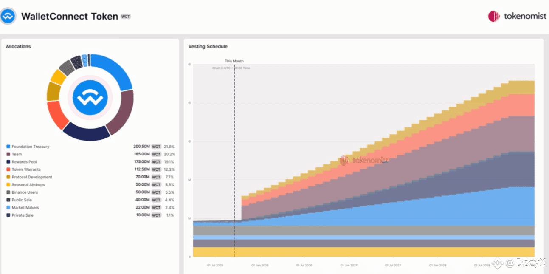Click the 200.50M amount value
Screen dimensions: 549x274
click(x=141, y=147)
